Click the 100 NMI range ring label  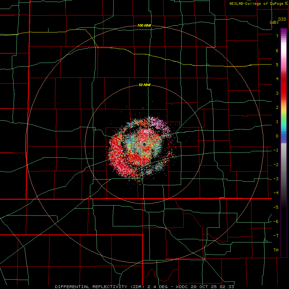(144, 25)
